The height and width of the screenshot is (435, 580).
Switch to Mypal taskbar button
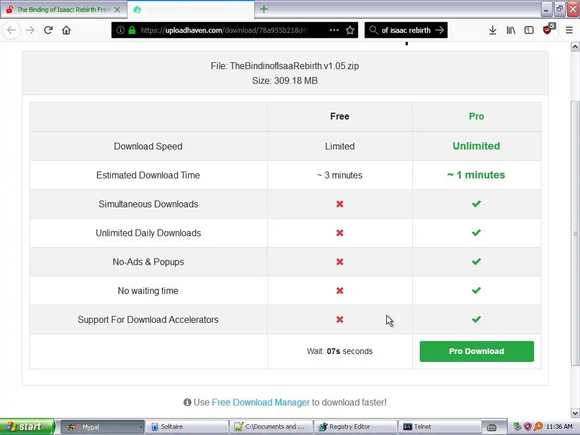pyautogui.click(x=102, y=427)
